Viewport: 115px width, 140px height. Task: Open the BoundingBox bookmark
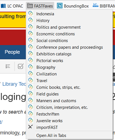(73, 6)
